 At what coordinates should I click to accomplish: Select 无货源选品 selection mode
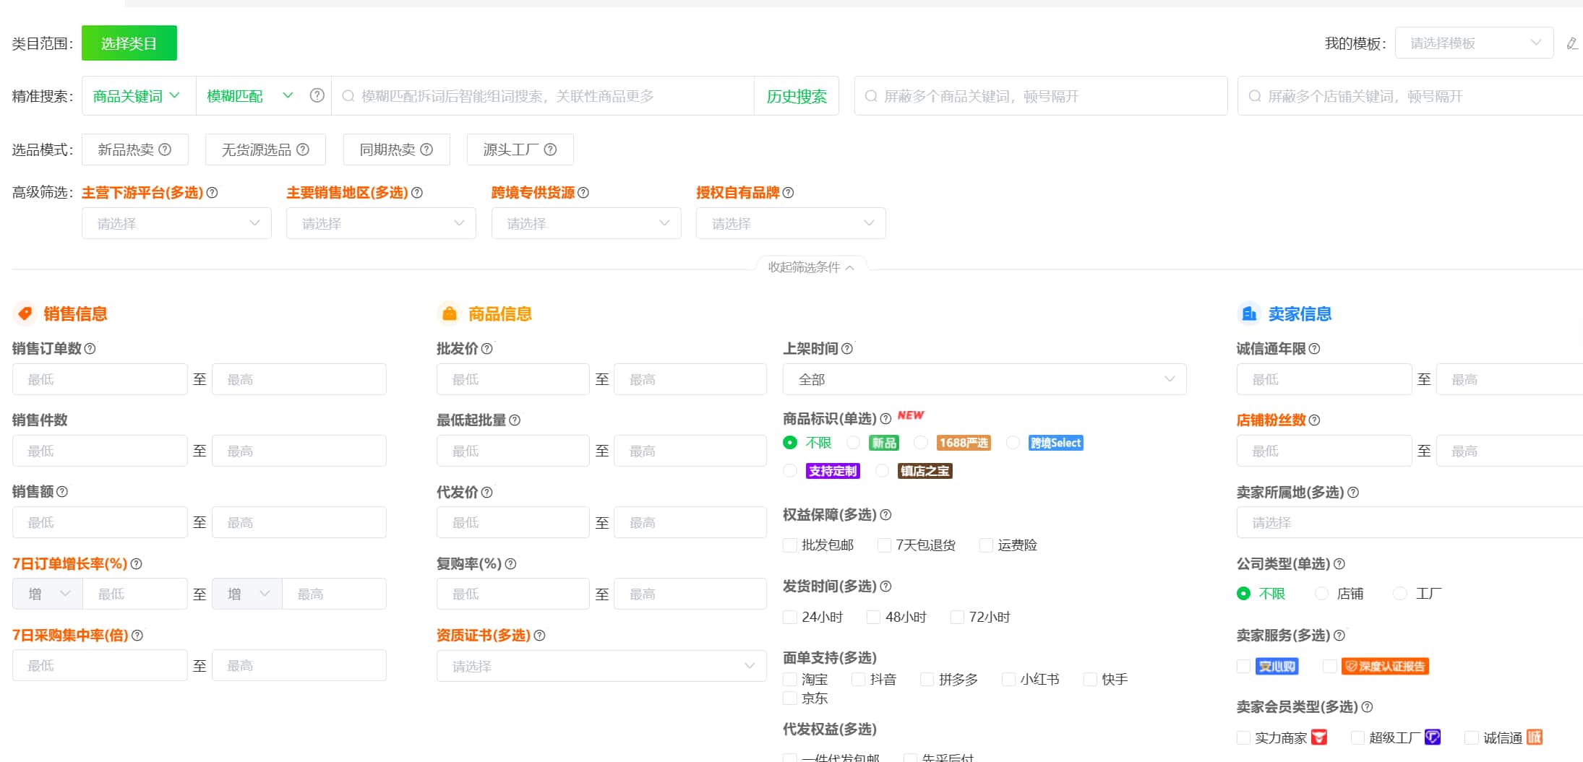point(265,150)
